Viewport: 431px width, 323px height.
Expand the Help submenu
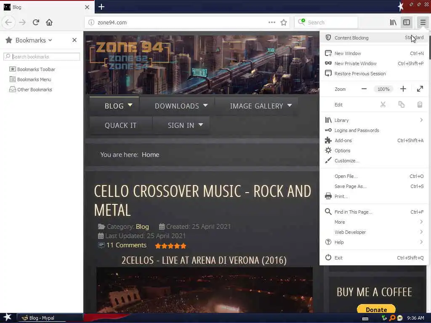374,242
